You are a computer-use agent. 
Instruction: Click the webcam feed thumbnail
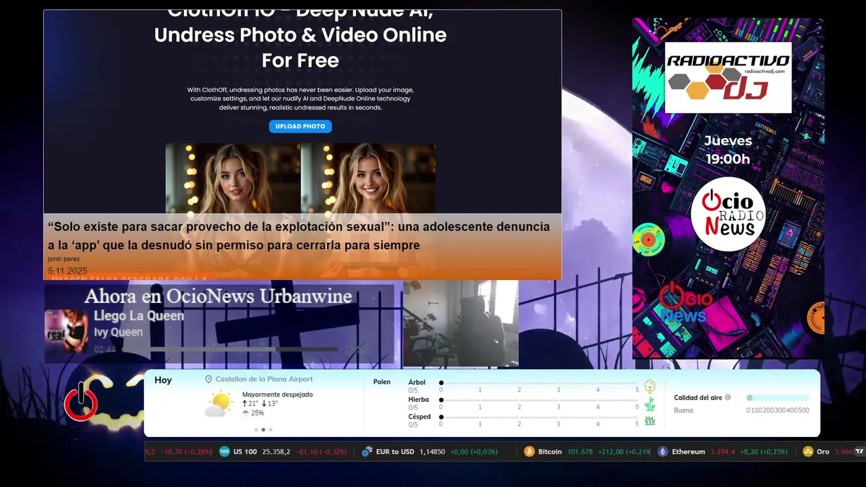pos(461,323)
